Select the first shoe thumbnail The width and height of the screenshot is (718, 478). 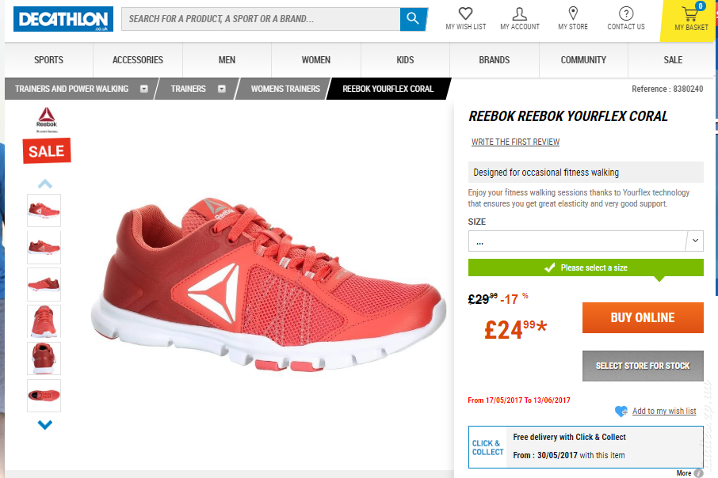tap(44, 211)
